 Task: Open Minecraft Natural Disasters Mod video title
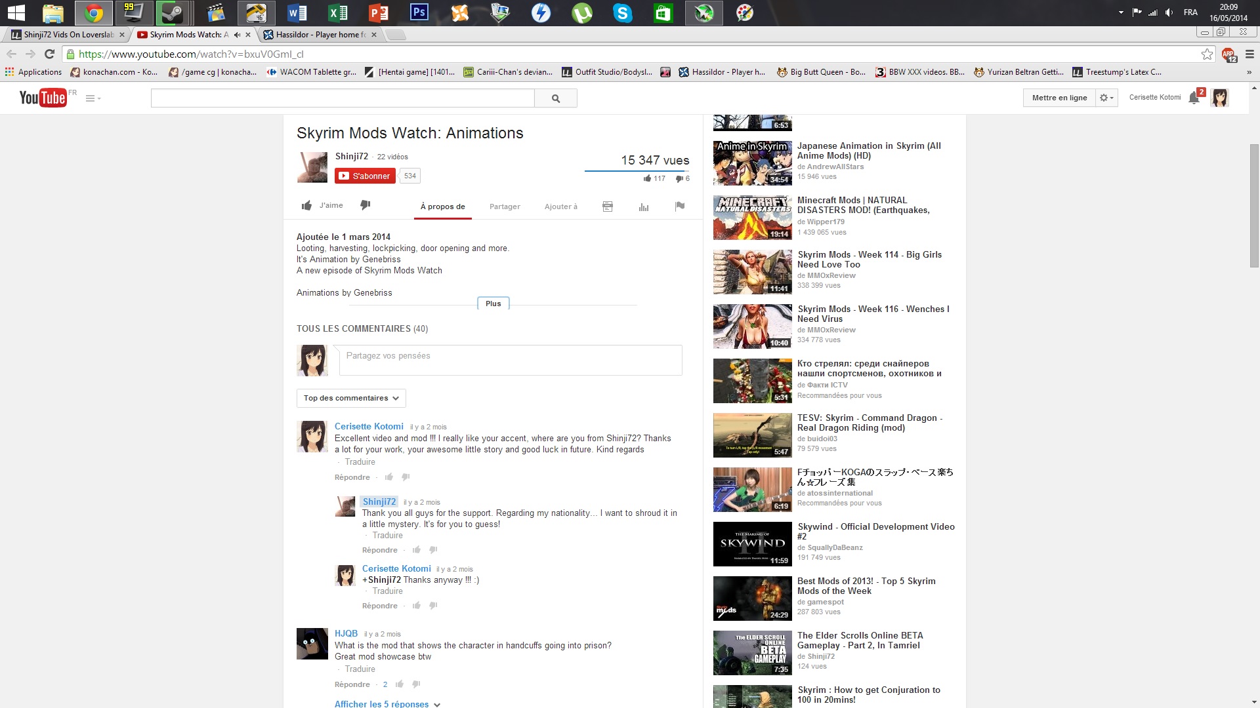coord(864,205)
